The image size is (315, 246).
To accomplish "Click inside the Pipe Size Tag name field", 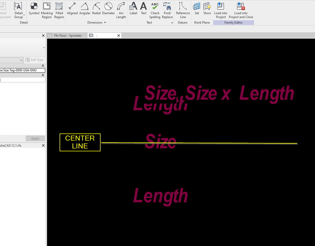I will click(x=23, y=70).
